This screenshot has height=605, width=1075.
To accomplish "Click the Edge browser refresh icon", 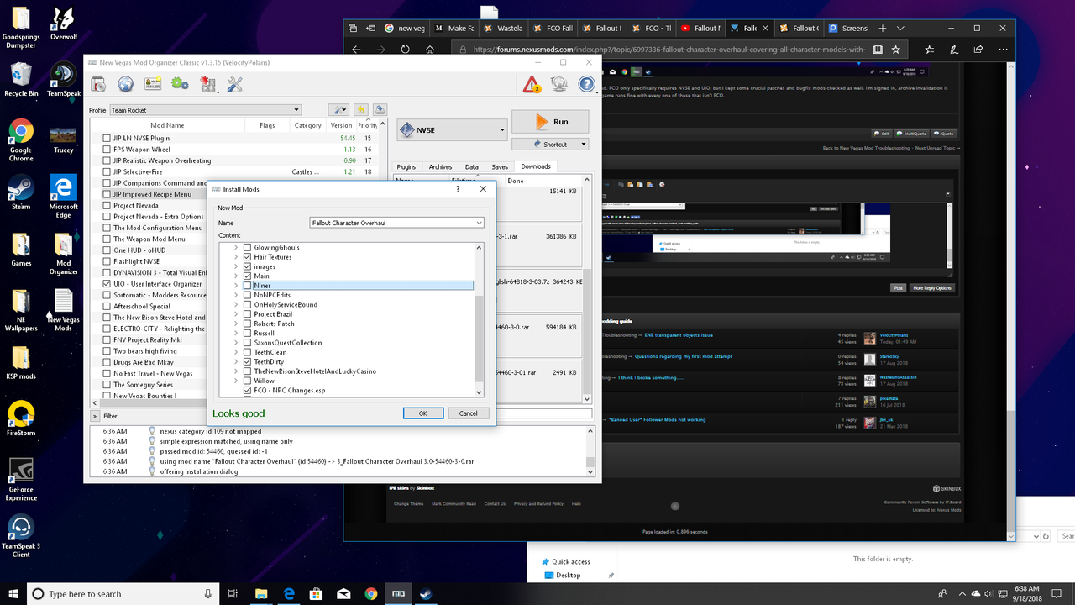I will [x=406, y=50].
